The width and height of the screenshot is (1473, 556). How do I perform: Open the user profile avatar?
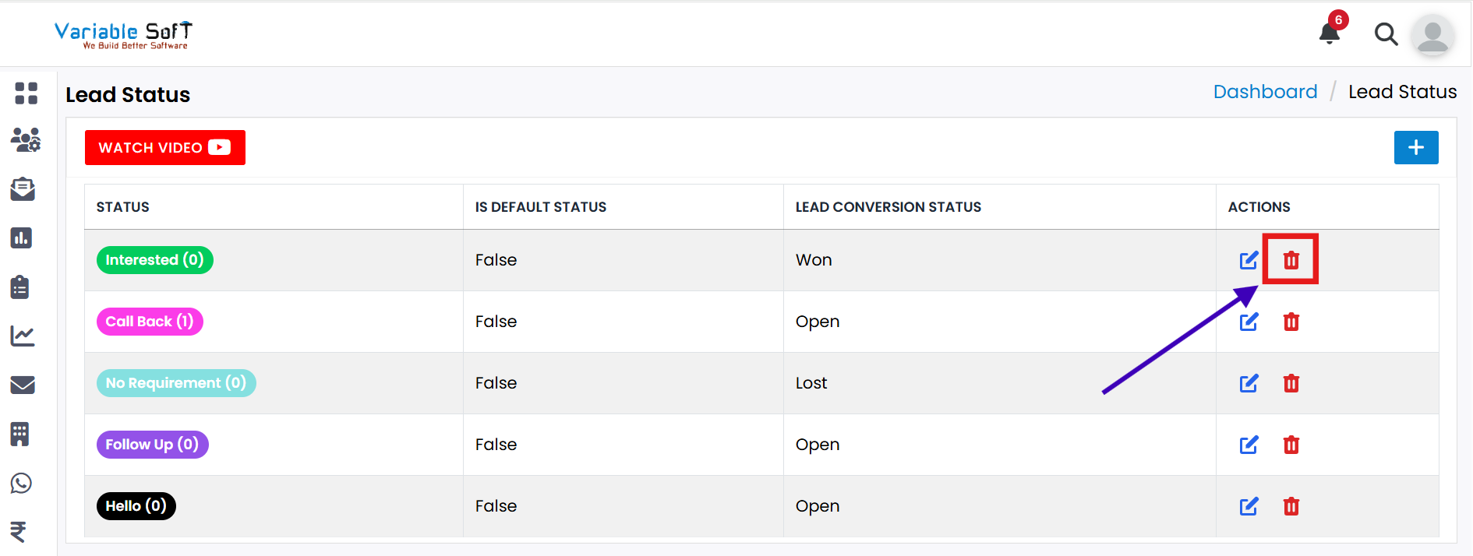pyautogui.click(x=1432, y=35)
